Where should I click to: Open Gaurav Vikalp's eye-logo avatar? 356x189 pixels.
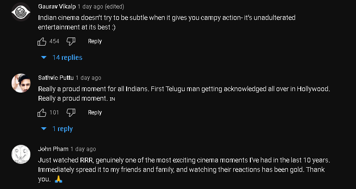point(21,12)
